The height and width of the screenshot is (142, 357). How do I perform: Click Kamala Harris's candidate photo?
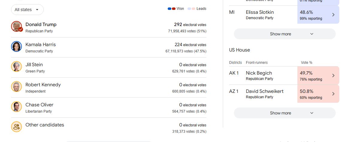(x=16, y=46)
